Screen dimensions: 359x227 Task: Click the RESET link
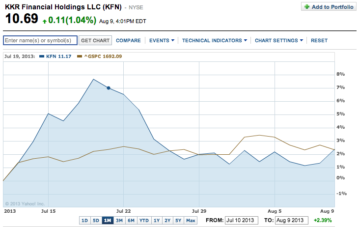[319, 41]
